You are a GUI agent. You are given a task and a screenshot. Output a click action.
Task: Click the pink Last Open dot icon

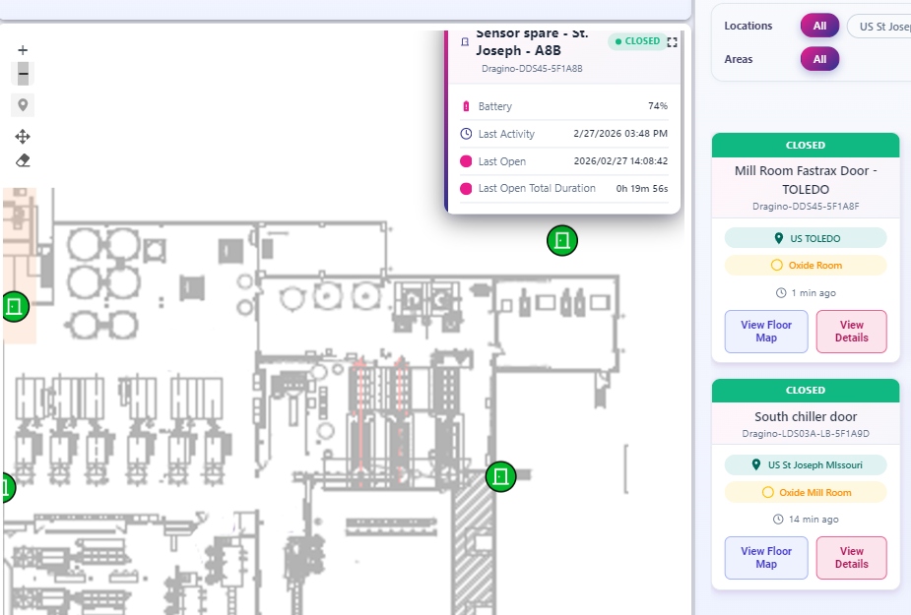coord(464,161)
